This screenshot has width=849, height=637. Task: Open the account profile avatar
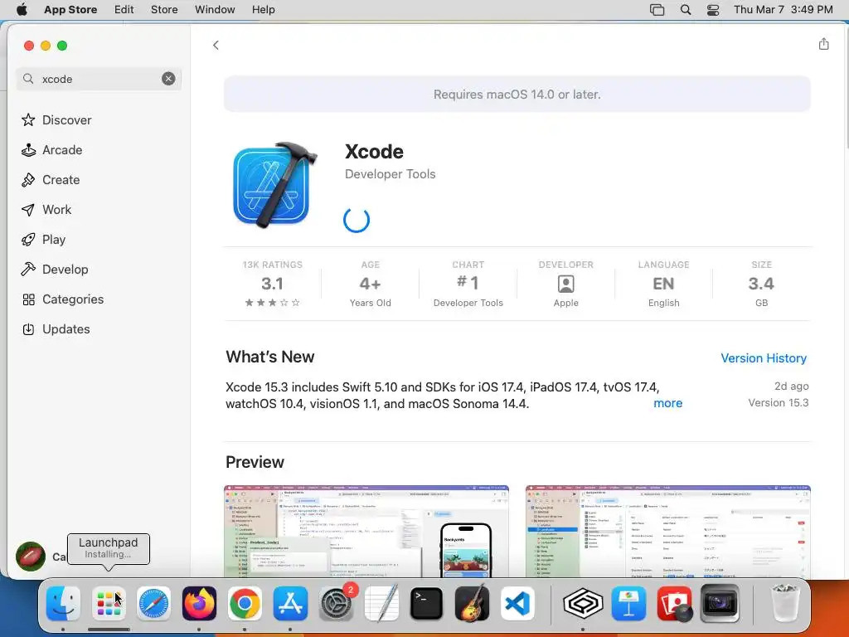pyautogui.click(x=31, y=557)
